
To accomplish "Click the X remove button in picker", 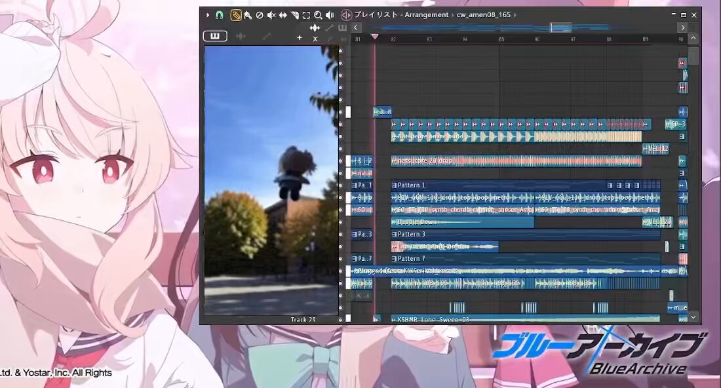I will [315, 39].
